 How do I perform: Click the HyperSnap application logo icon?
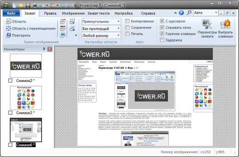coord(6,5)
